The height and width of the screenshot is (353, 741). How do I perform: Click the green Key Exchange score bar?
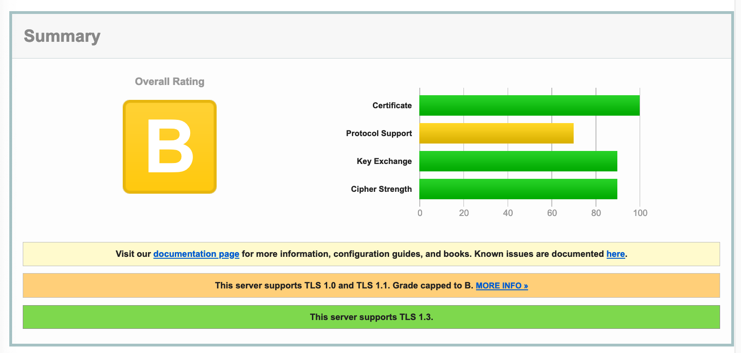click(518, 161)
